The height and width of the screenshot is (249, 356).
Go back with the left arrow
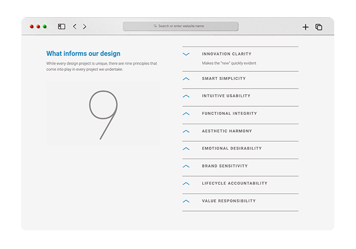coord(74,26)
